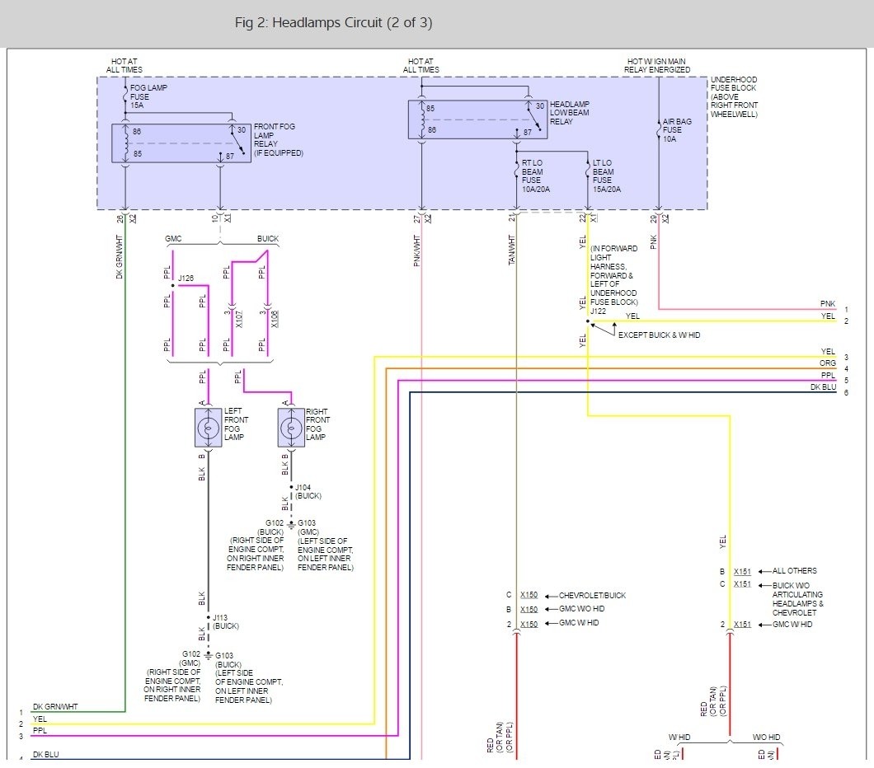Click the G102 G103 ground symbol below J113

coord(208,655)
